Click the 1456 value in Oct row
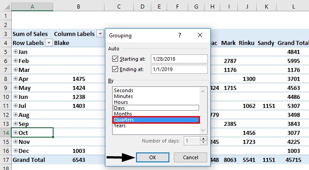This screenshot has width=309, height=170. pyautogui.click(x=249, y=133)
